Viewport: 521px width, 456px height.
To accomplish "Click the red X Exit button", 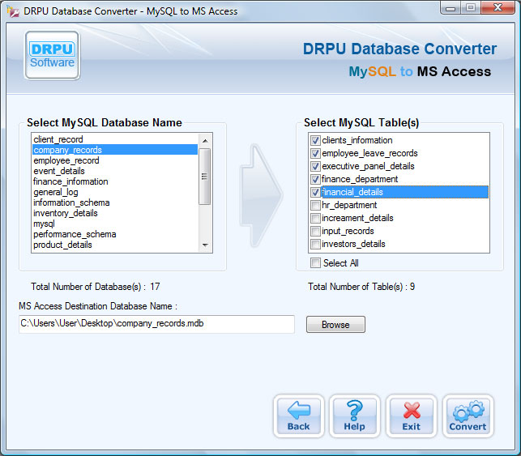I will point(412,416).
